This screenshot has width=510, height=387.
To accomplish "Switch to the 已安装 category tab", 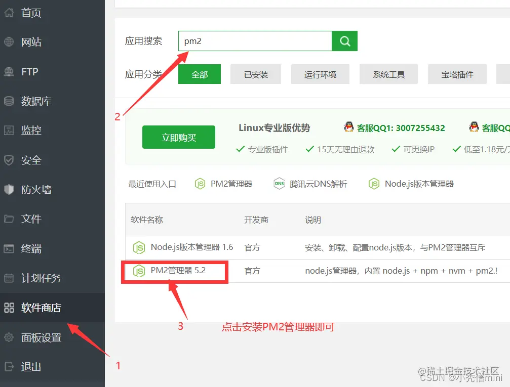I will click(256, 74).
